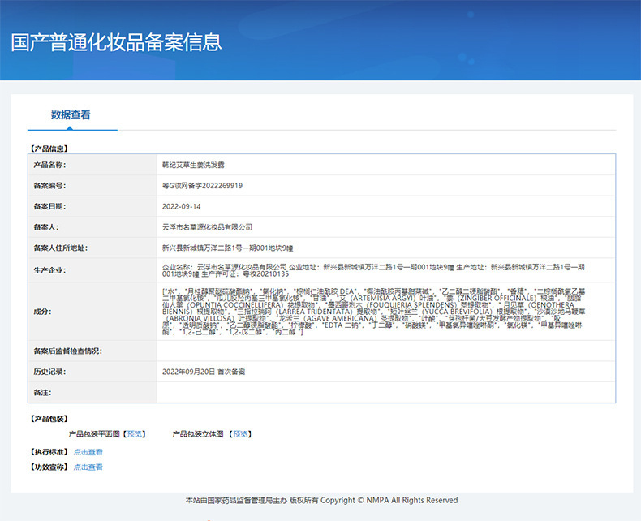Click the filer name 云浮市名草源化妆品有限公司

[x=207, y=227]
